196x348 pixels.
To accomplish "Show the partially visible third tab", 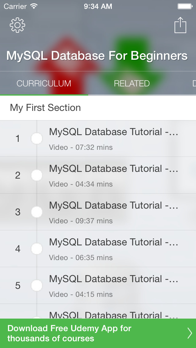I will 194,83.
